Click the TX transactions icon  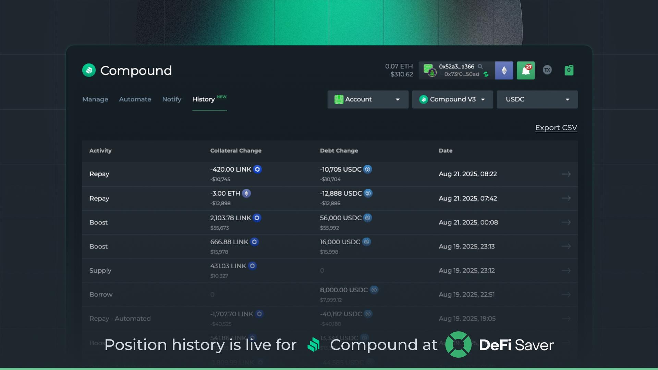[547, 70]
